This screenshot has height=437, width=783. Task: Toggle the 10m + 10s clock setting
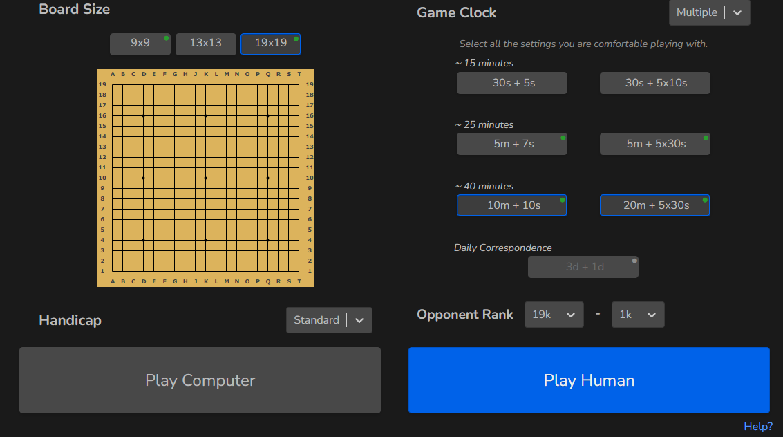[x=511, y=205]
